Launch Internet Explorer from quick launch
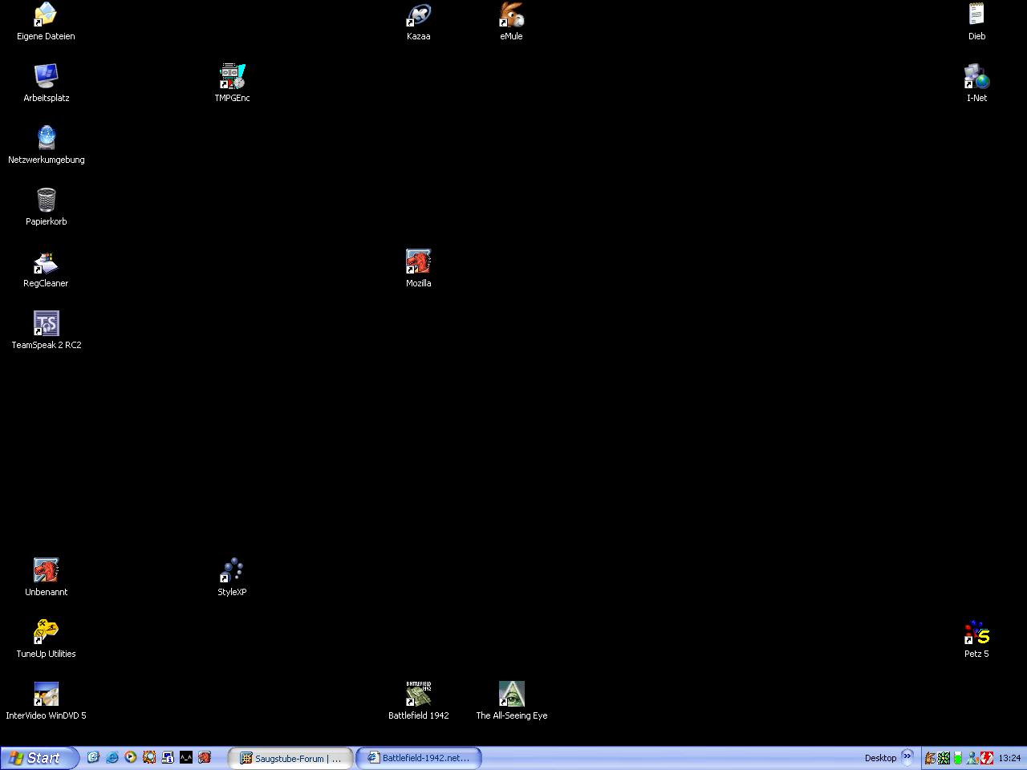Image resolution: width=1027 pixels, height=770 pixels. (112, 757)
